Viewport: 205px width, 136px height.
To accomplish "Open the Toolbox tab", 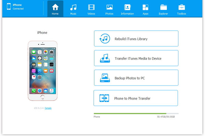I will pyautogui.click(x=181, y=9).
